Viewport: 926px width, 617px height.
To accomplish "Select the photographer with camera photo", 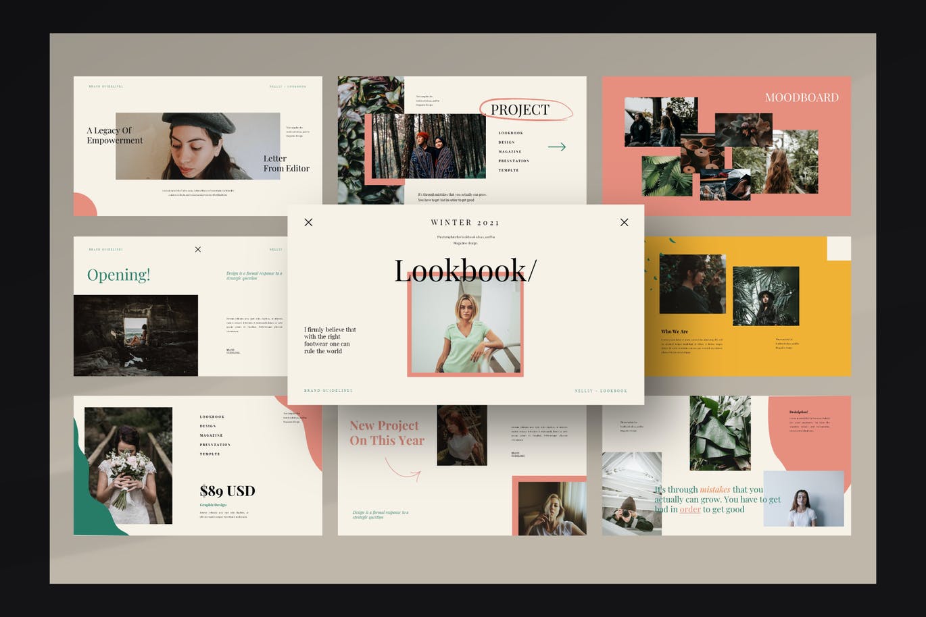I will 632,493.
